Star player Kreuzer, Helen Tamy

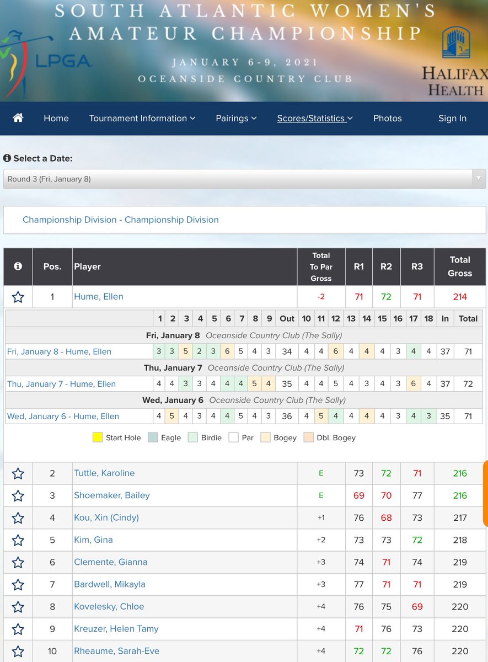[18, 628]
